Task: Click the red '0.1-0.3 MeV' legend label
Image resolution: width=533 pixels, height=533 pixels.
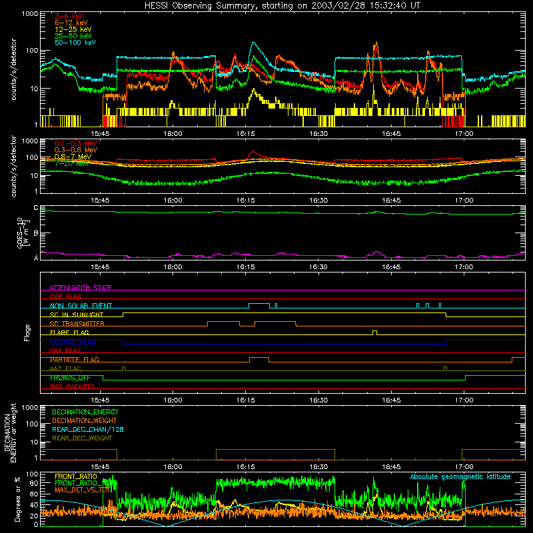Action: click(x=76, y=143)
